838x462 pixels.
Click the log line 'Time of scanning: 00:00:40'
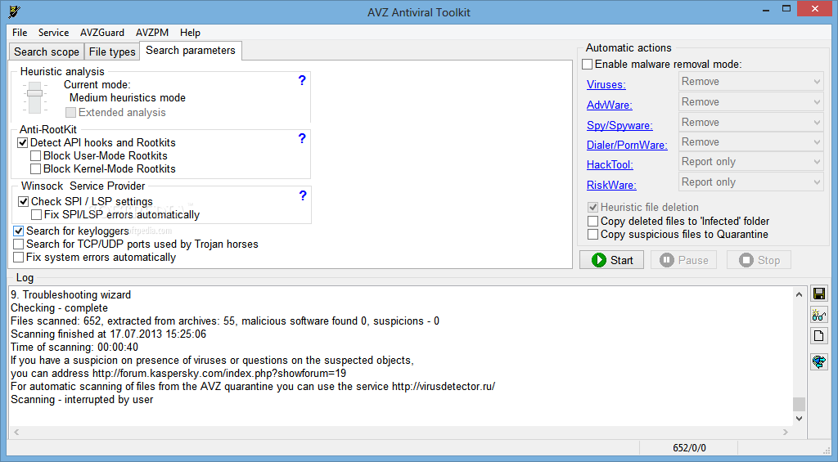point(74,348)
